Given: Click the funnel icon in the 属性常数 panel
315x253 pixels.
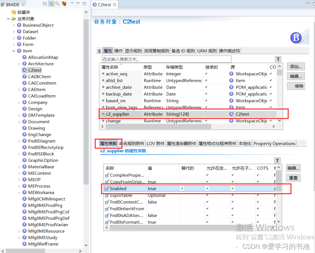Looking at the screenshot, I should point(277,160).
